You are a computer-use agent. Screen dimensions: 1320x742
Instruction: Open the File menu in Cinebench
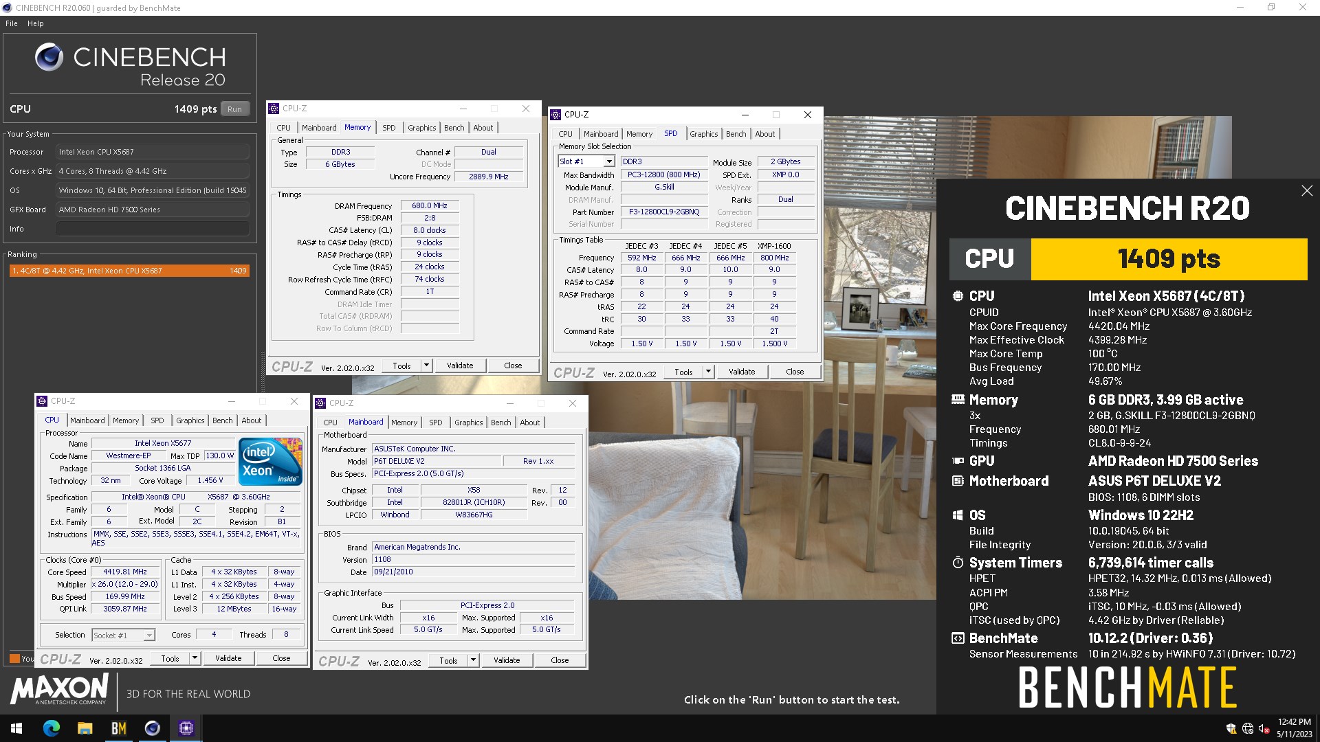tap(12, 23)
